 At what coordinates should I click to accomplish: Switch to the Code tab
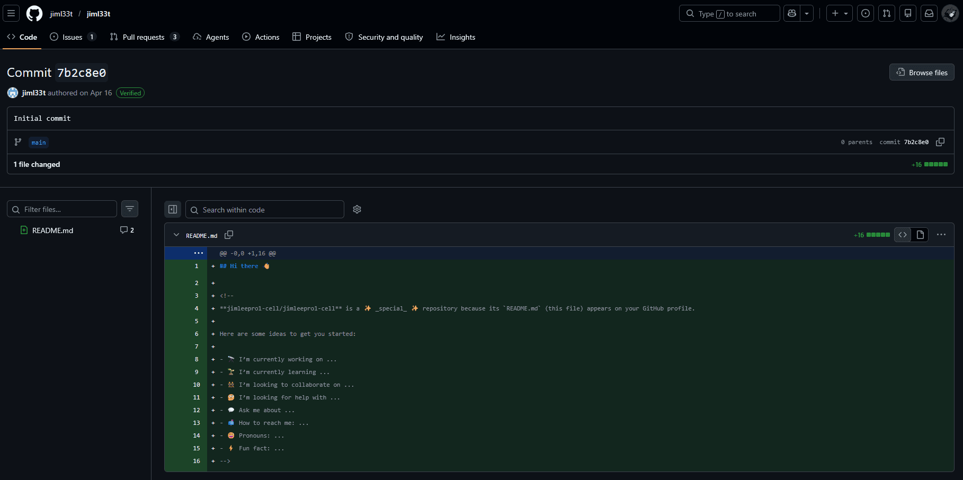click(x=22, y=37)
